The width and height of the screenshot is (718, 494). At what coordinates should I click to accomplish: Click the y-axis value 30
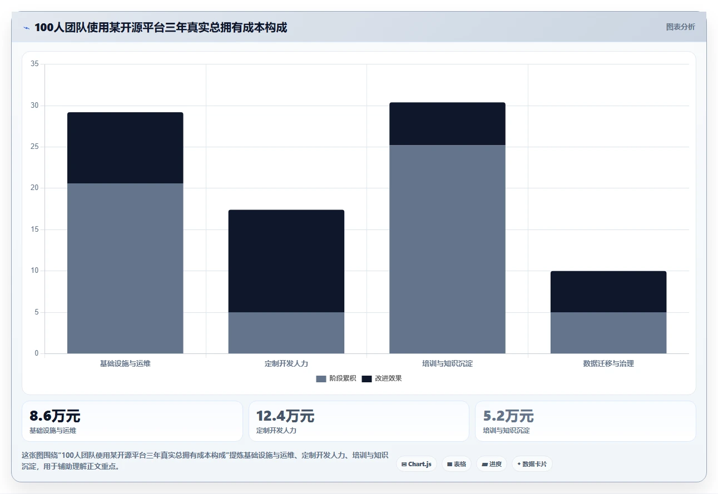[x=34, y=106]
